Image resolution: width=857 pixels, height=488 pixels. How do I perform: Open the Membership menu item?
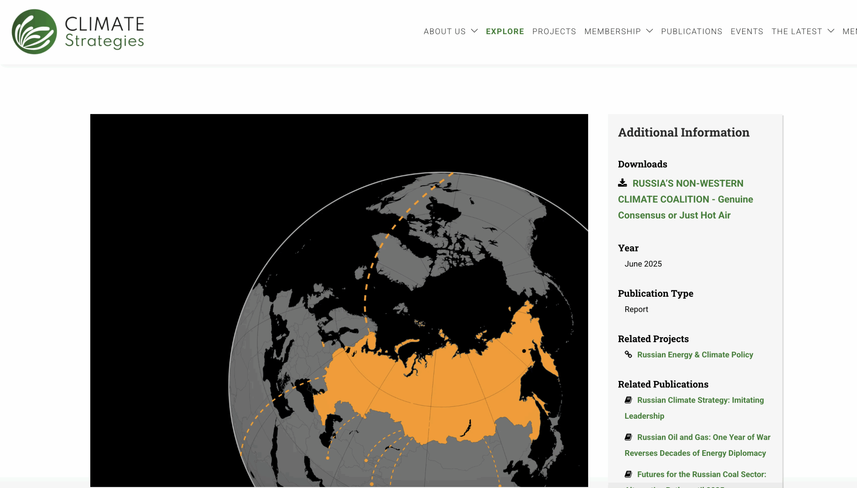click(613, 31)
